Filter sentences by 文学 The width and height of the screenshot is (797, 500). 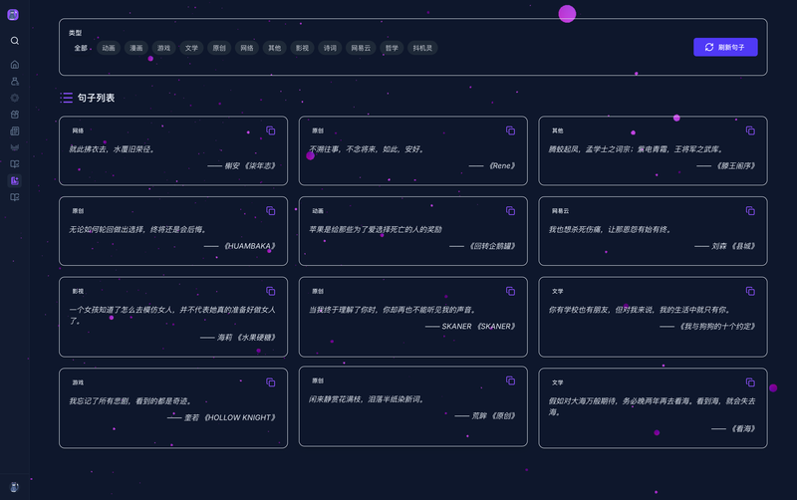point(191,48)
